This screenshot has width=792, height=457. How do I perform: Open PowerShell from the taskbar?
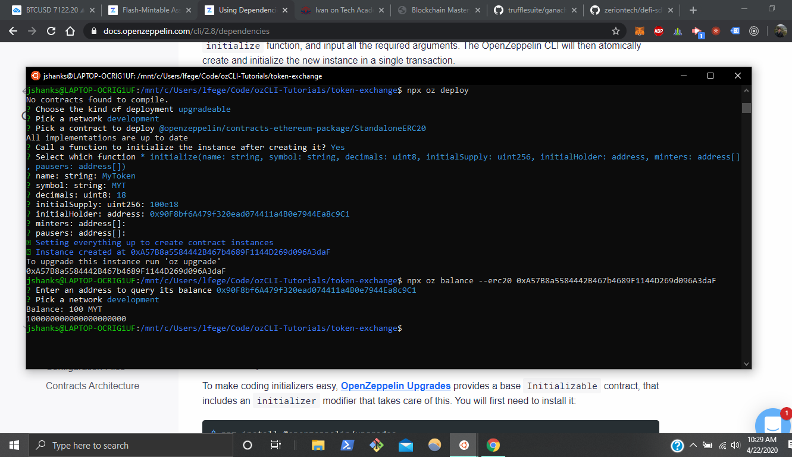click(348, 445)
